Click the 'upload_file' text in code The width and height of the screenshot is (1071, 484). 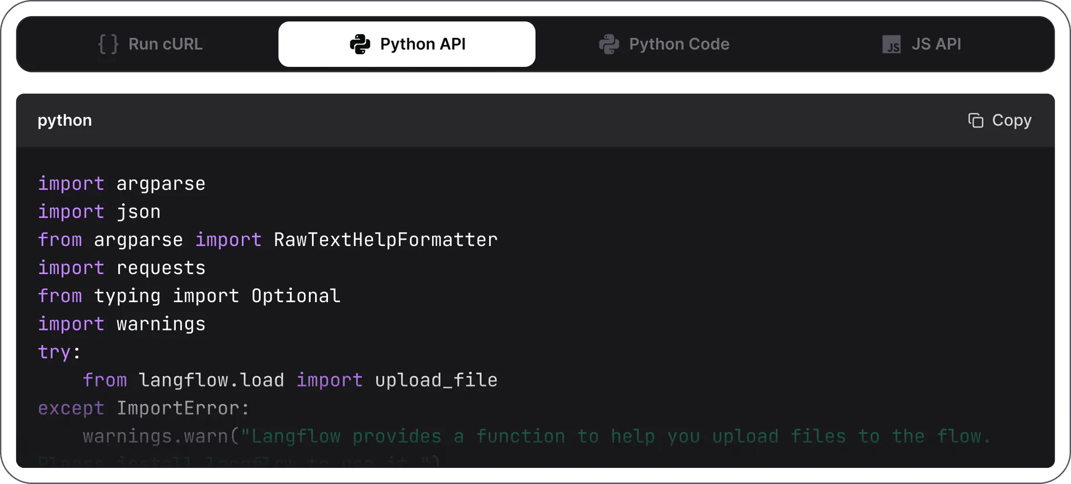pyautogui.click(x=436, y=380)
